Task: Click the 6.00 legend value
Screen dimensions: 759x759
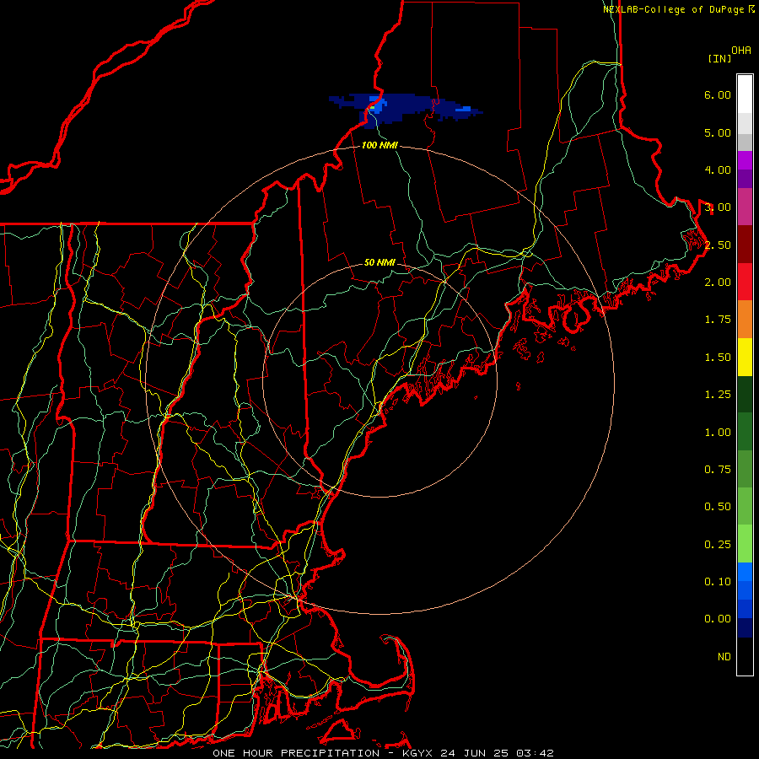Action: click(718, 94)
